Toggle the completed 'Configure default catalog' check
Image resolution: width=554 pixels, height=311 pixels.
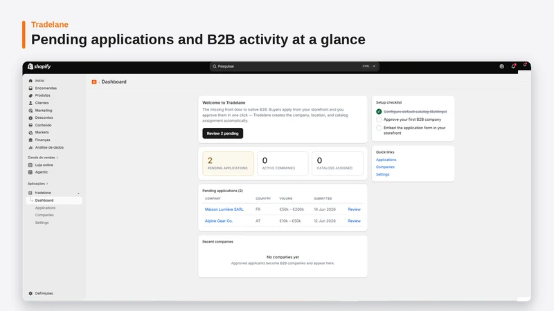click(x=379, y=111)
